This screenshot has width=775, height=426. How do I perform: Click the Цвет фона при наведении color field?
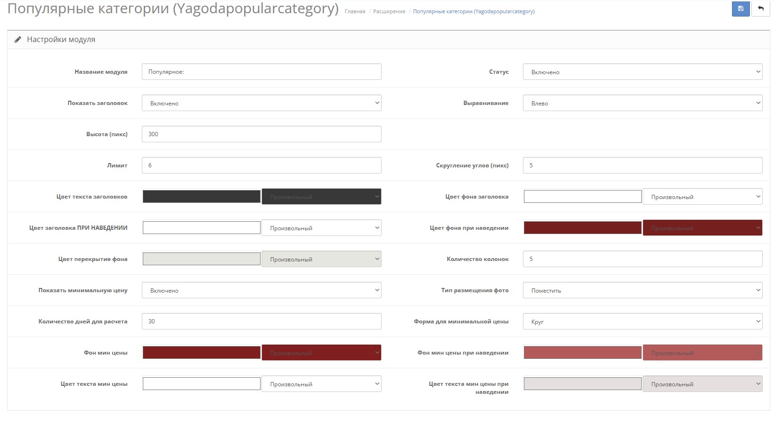pyautogui.click(x=583, y=228)
